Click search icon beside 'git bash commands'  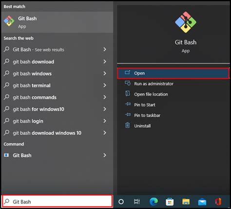point(6,97)
